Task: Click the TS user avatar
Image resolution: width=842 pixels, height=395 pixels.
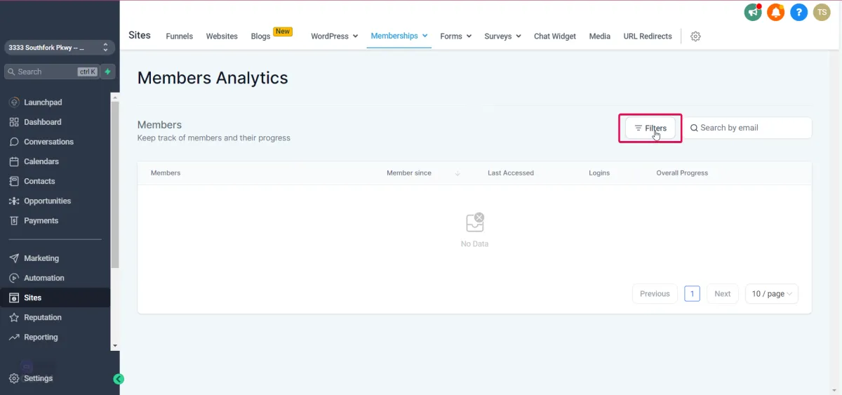Action: click(822, 12)
